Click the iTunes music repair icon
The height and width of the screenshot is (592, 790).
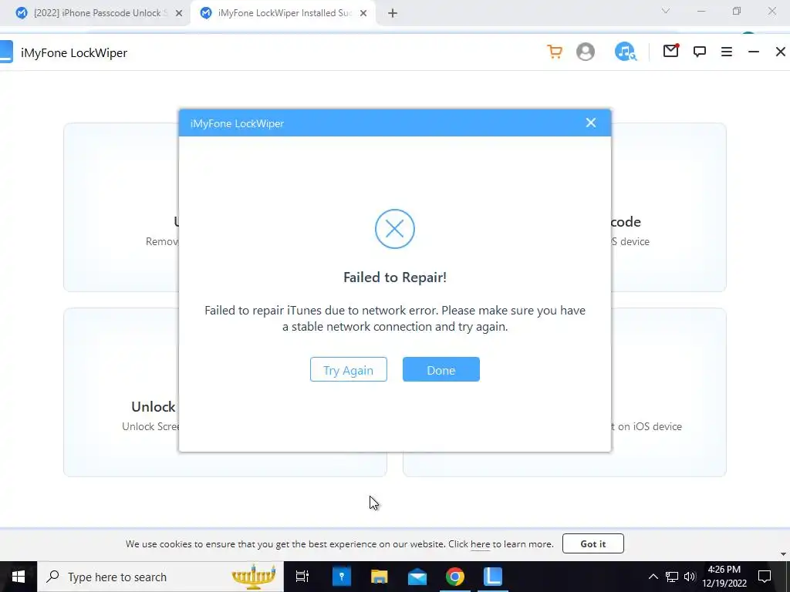[625, 52]
